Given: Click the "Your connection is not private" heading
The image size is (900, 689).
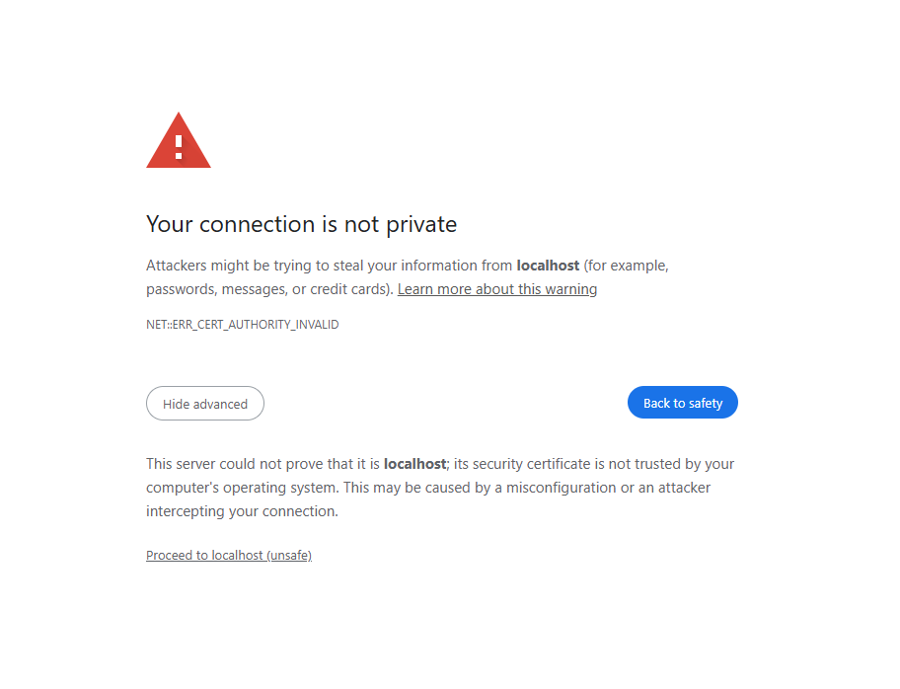Looking at the screenshot, I should (301, 225).
